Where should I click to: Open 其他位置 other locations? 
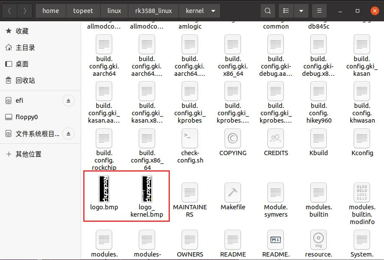click(40, 154)
